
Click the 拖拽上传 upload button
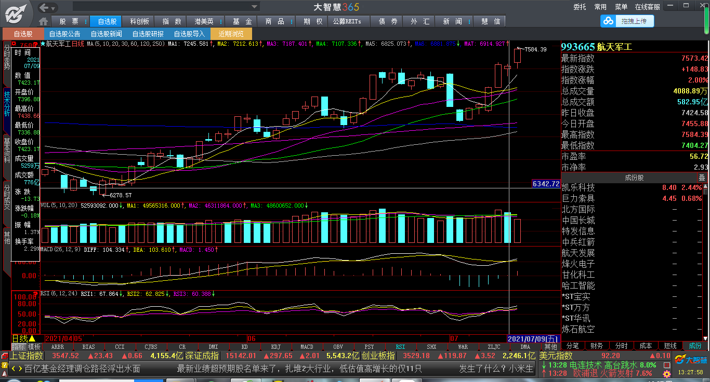pos(634,21)
